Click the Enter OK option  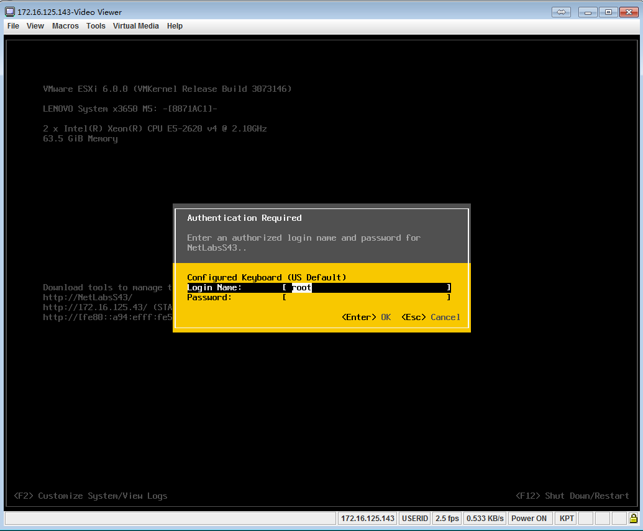[x=366, y=317]
